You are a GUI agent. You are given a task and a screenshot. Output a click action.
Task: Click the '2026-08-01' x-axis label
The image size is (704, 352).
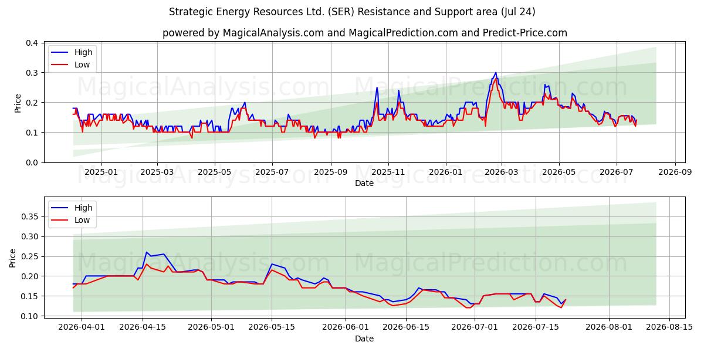point(610,328)
